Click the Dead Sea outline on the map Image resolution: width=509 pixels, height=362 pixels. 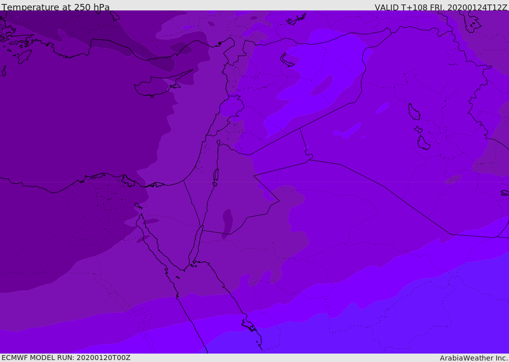216,175
